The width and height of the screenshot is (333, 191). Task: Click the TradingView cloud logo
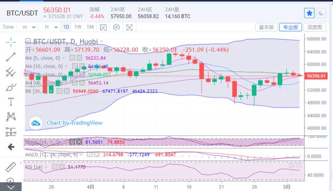[x=35, y=123]
